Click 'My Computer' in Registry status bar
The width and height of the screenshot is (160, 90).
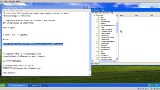coord(95,64)
